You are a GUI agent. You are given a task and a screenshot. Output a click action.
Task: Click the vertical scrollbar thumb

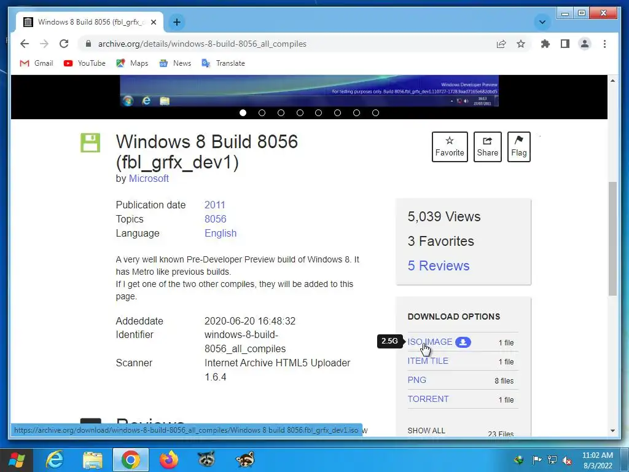pos(612,239)
